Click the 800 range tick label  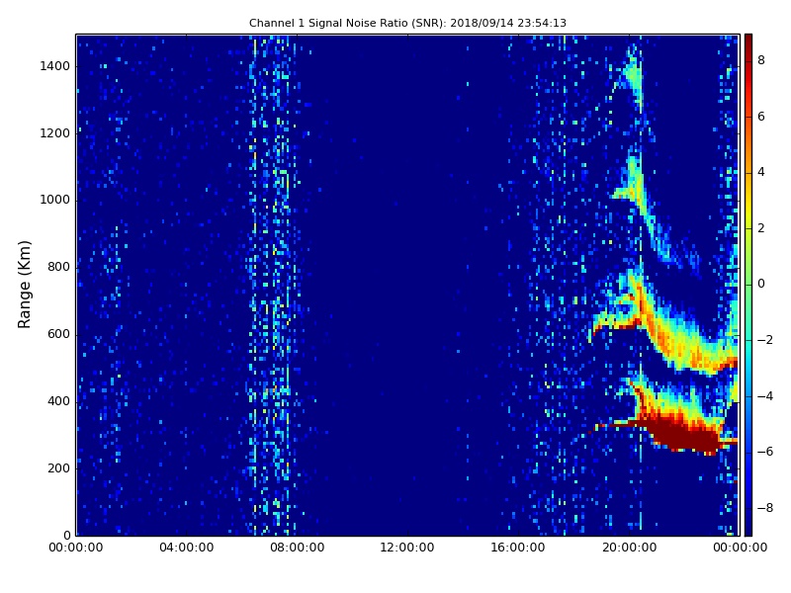[x=58, y=267]
